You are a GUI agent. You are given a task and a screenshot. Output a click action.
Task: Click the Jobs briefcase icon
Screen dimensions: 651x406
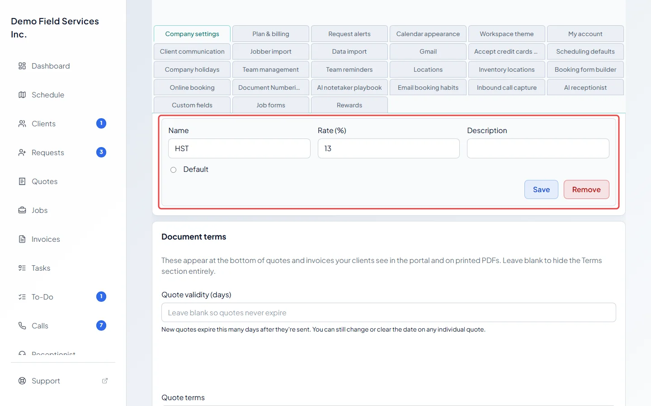[x=22, y=210]
